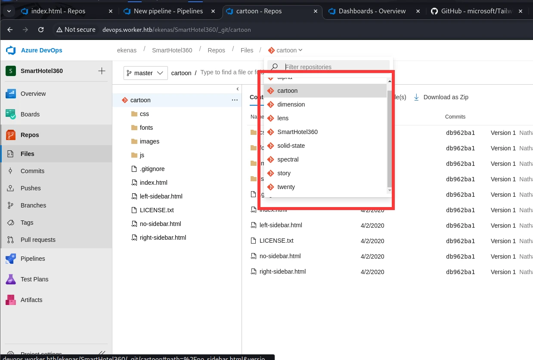This screenshot has height=360, width=533.
Task: Click the Repos sidebar icon
Action: click(11, 135)
